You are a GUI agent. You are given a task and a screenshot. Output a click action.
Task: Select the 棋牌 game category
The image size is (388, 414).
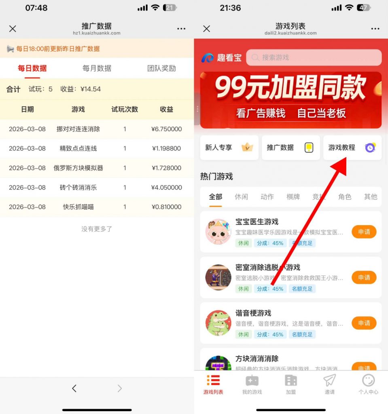coord(293,197)
